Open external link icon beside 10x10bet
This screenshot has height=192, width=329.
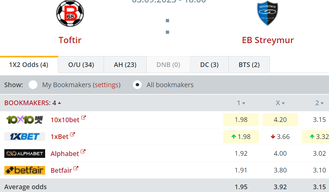point(83,118)
